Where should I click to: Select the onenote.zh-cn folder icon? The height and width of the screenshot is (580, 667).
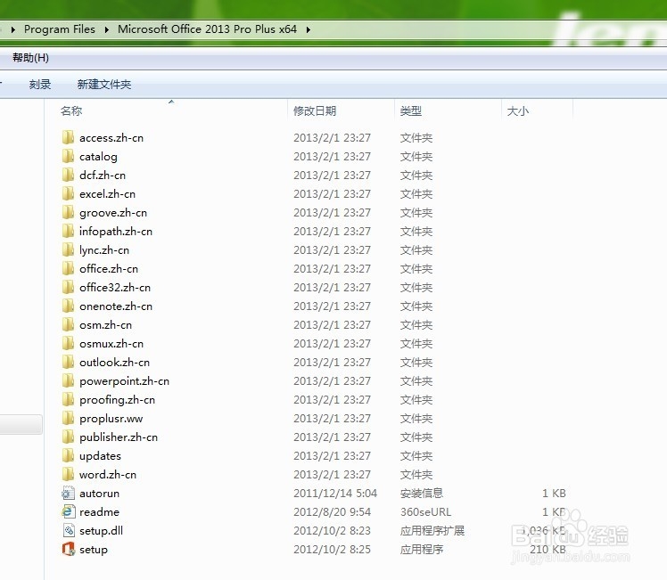[68, 306]
